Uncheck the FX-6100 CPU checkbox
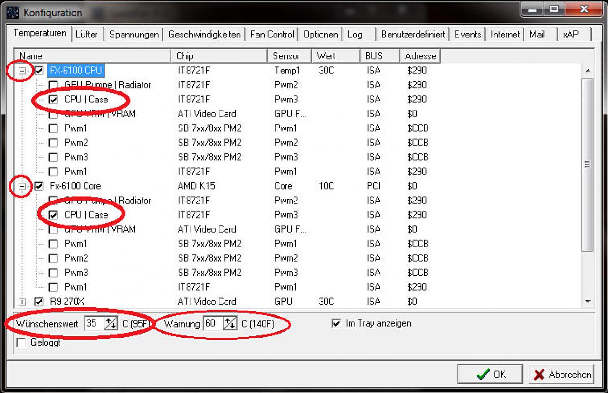608x393 pixels. click(39, 71)
